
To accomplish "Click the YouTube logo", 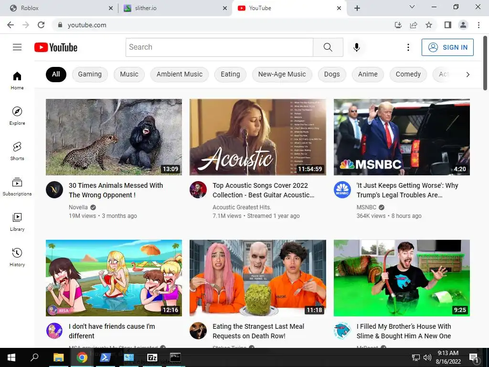I will [56, 47].
